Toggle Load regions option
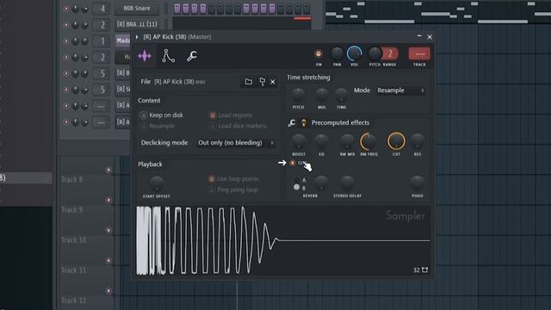Viewport: 551px width, 310px height. (x=231, y=115)
